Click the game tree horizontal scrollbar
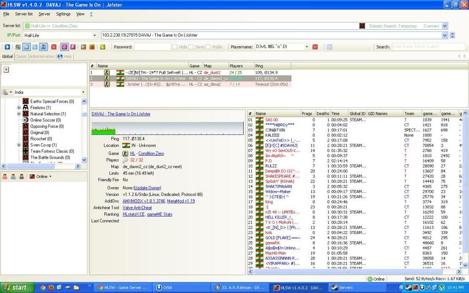 41,166
